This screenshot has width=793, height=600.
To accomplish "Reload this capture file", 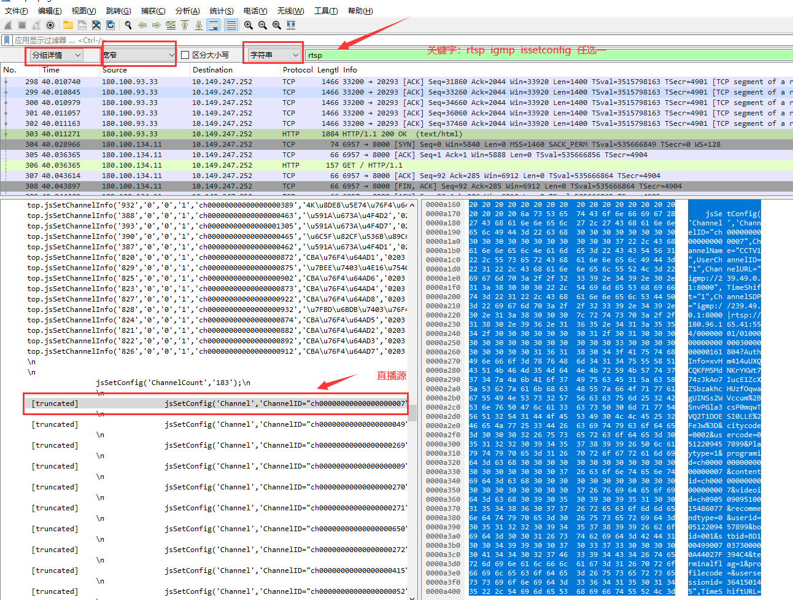I will point(110,25).
